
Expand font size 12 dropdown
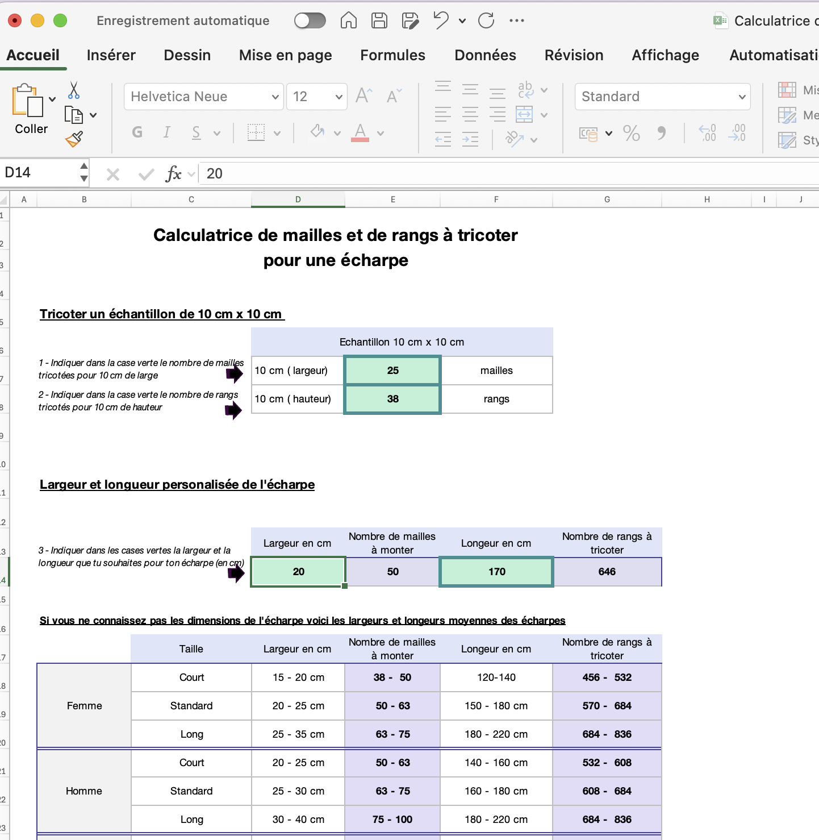point(339,97)
